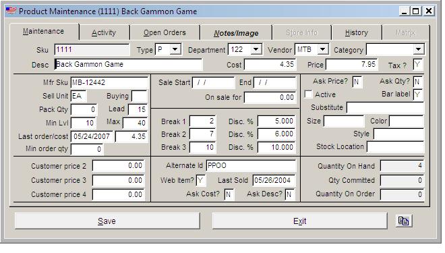Switch to the Maintenance tab
This screenshot has height=253, width=445.
44,32
